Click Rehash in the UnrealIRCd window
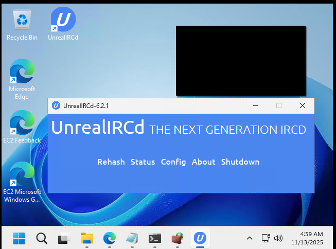 point(111,162)
